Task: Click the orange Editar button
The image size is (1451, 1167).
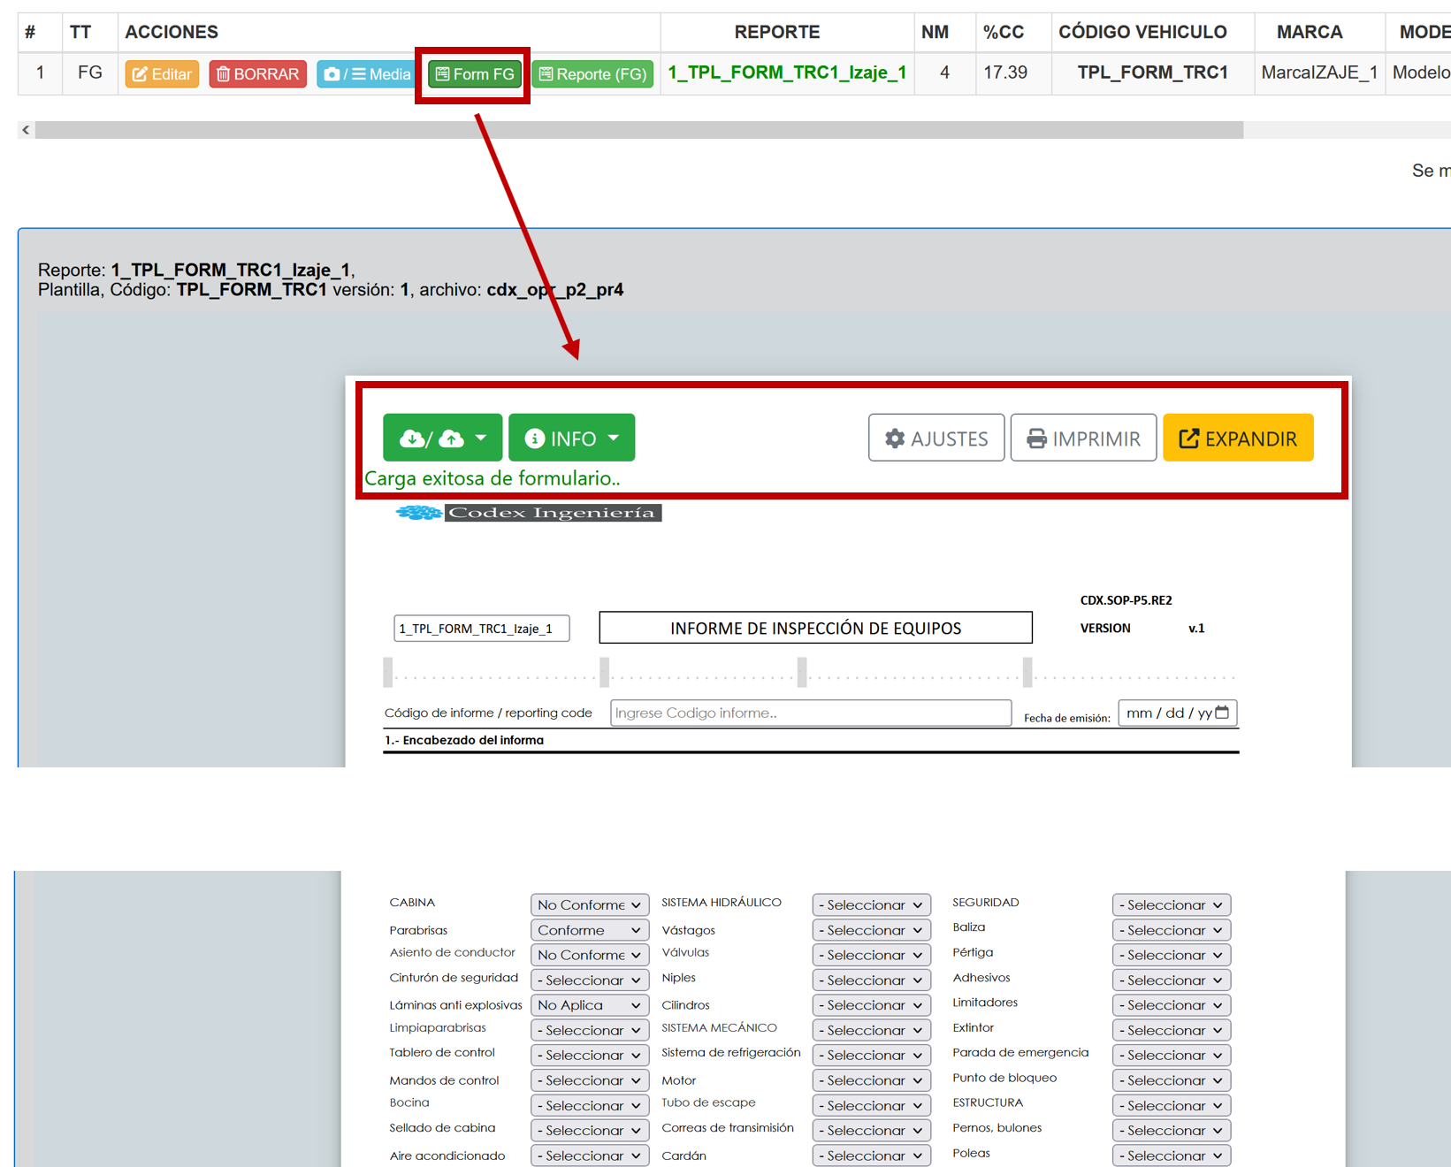Action: point(162,74)
